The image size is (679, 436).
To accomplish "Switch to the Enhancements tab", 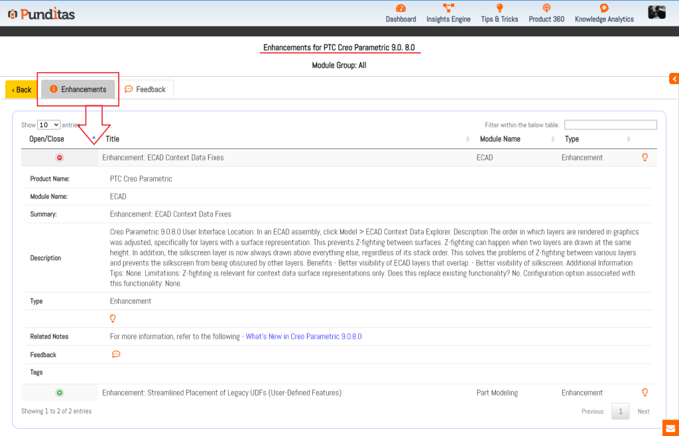I will pos(78,89).
